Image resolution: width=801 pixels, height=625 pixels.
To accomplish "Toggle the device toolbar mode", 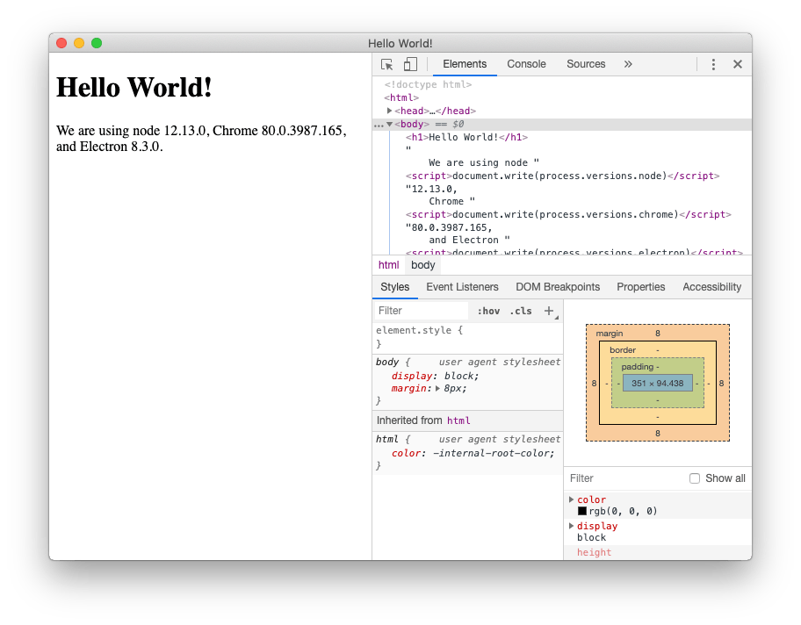I will pos(409,63).
